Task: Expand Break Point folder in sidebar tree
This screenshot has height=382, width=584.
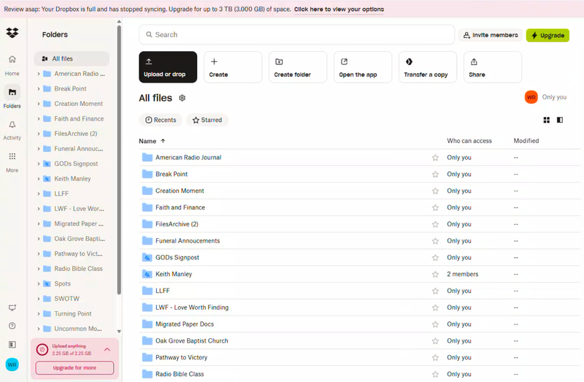Action: (x=39, y=89)
